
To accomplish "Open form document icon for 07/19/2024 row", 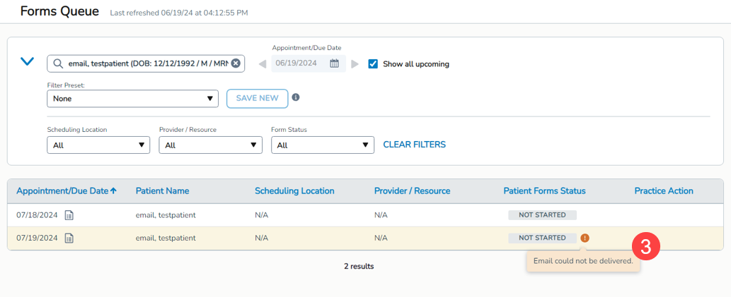I will pos(69,238).
